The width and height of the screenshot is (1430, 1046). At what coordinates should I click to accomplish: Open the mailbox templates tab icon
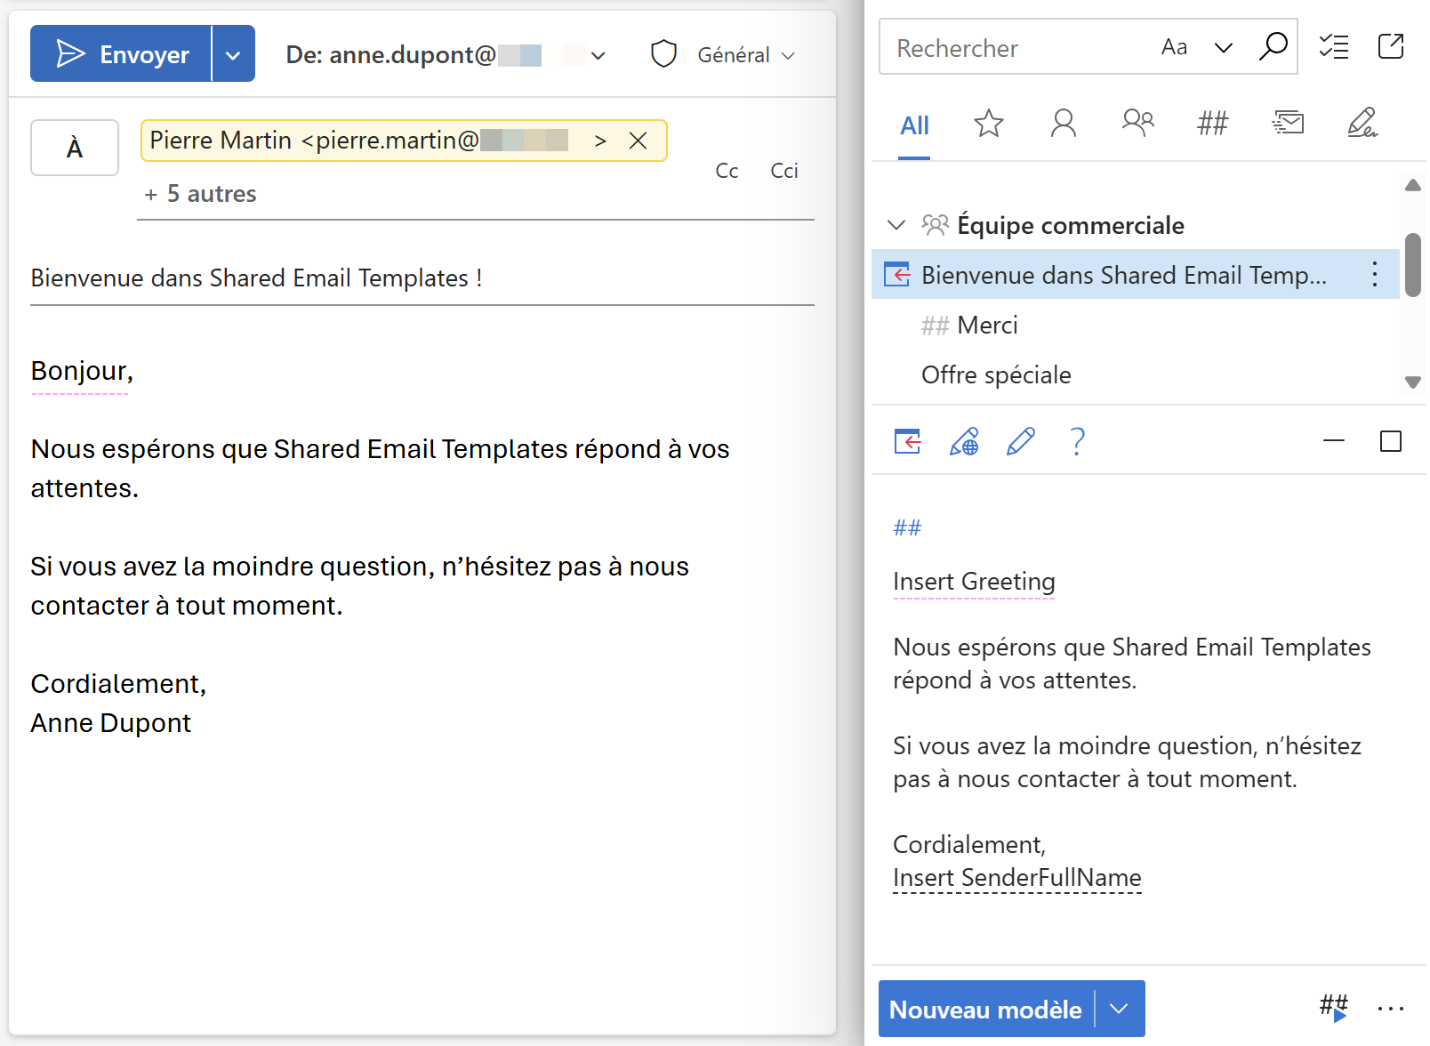pos(1288,123)
